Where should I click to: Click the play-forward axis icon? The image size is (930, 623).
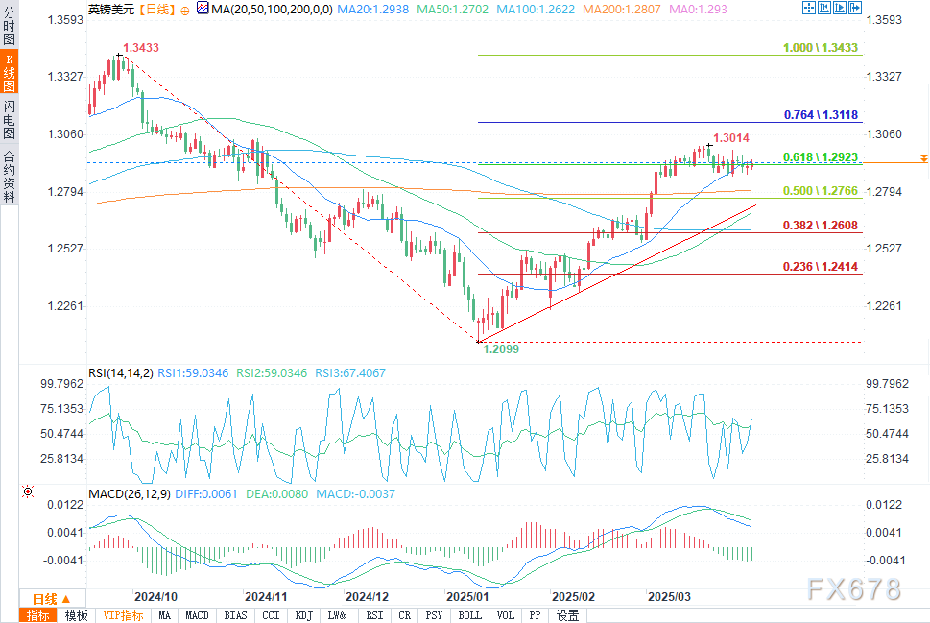tap(839, 8)
